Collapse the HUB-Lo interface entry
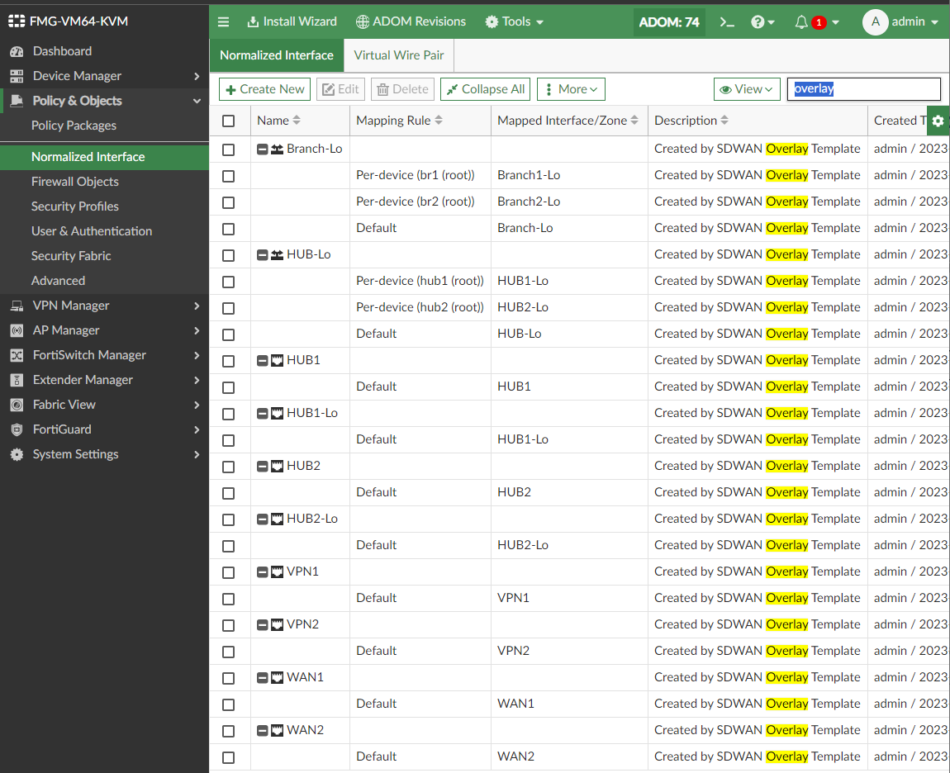The image size is (950, 773). [x=262, y=254]
